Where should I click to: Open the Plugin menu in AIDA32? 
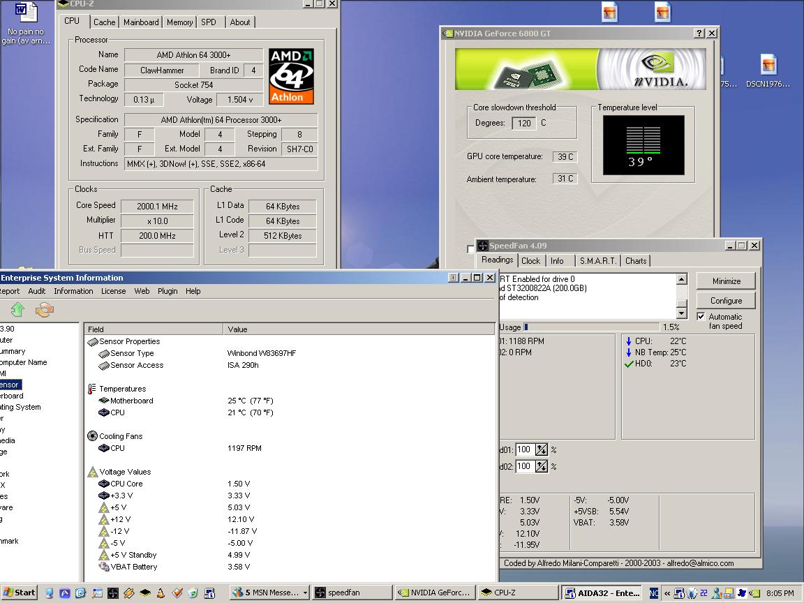pos(167,291)
